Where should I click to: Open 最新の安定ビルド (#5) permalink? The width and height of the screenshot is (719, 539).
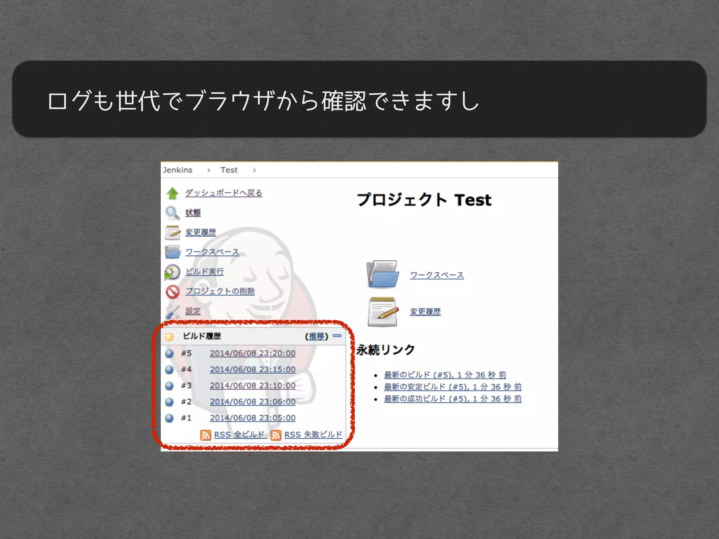(453, 387)
